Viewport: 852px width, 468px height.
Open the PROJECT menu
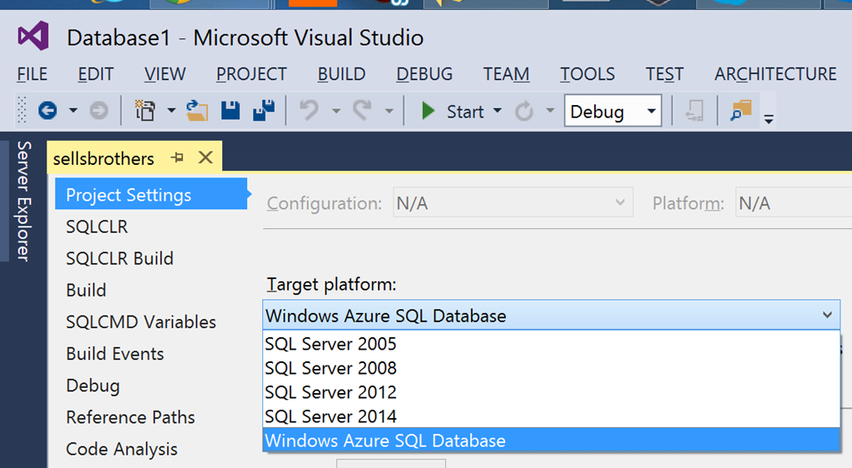coord(251,74)
